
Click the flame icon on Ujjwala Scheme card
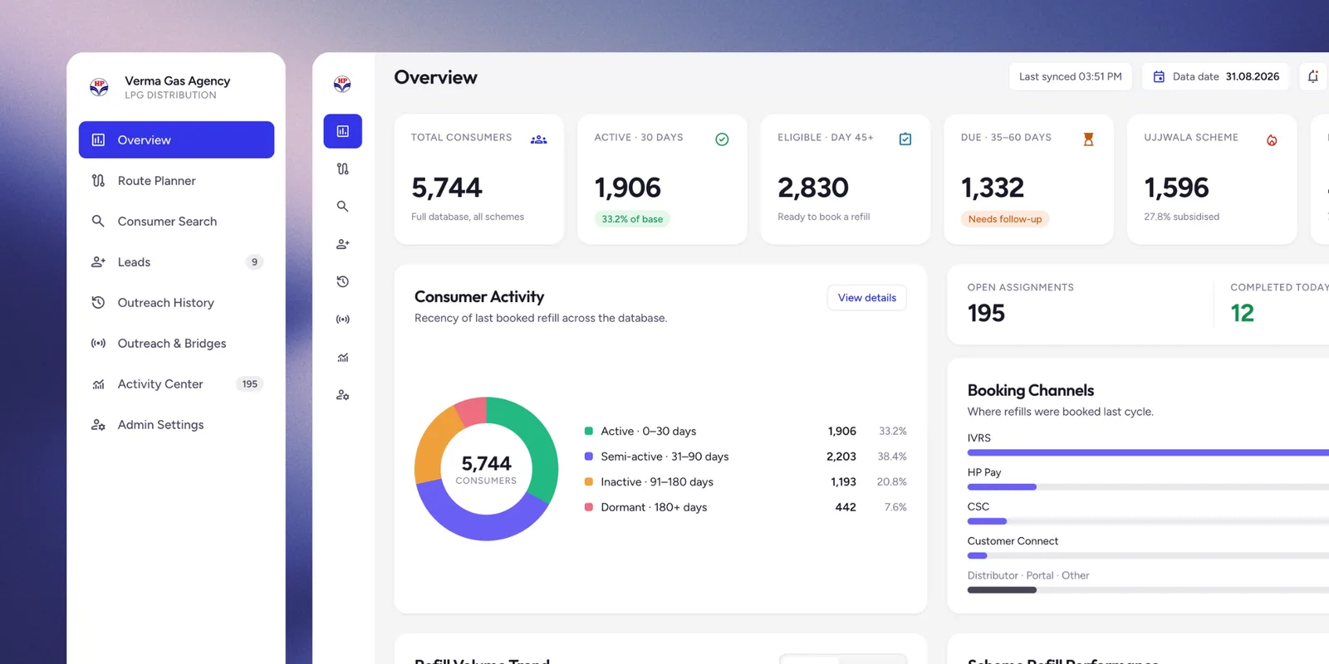(x=1272, y=140)
